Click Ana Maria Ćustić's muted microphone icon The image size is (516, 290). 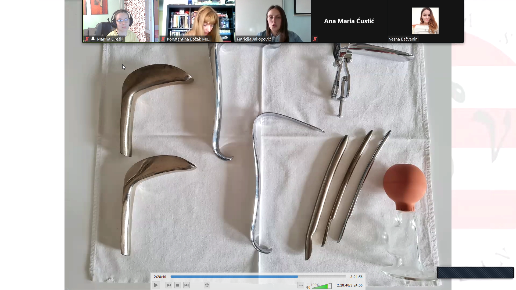pyautogui.click(x=315, y=39)
